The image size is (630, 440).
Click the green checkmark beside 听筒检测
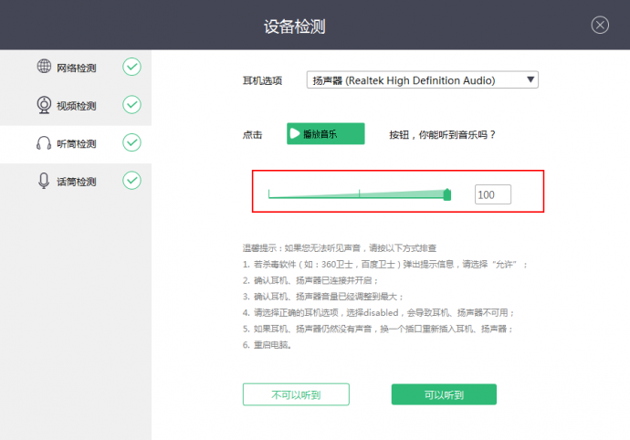pyautogui.click(x=132, y=143)
